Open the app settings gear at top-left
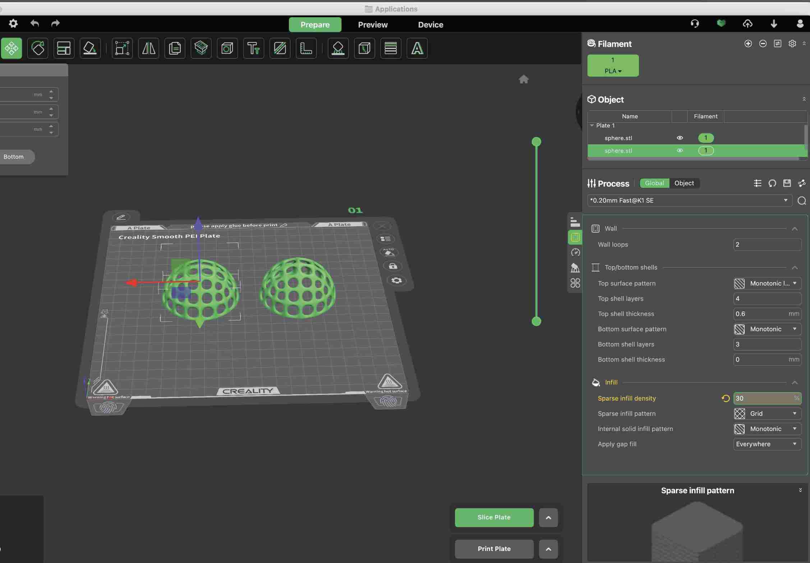The width and height of the screenshot is (810, 563). [x=13, y=24]
